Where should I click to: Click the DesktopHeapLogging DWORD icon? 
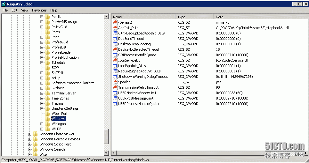[x=115, y=44]
